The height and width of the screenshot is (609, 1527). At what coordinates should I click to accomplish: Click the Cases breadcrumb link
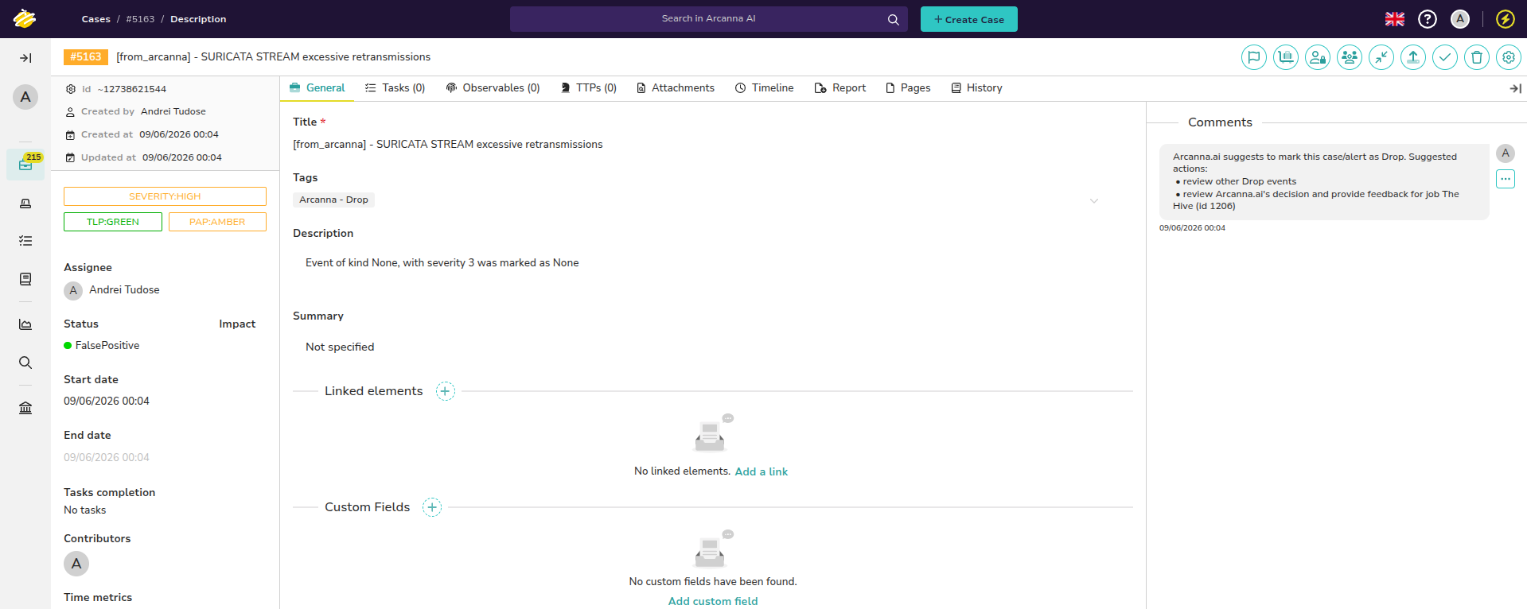pyautogui.click(x=96, y=19)
